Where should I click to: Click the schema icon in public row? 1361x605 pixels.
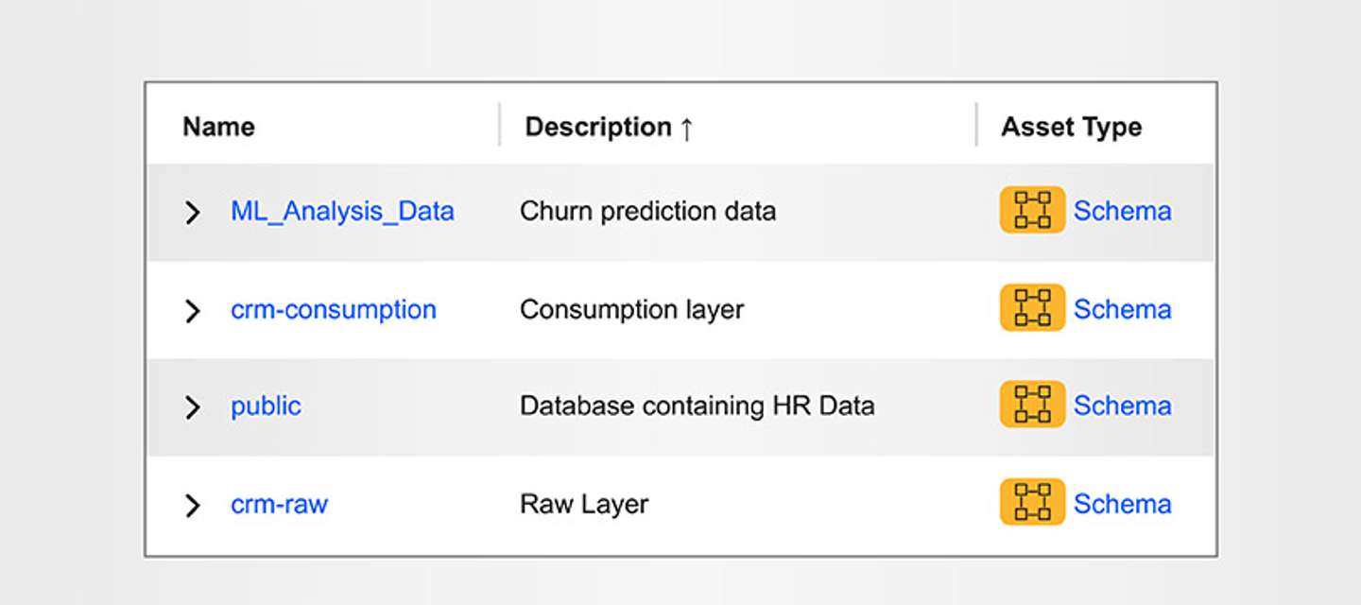coord(1032,405)
